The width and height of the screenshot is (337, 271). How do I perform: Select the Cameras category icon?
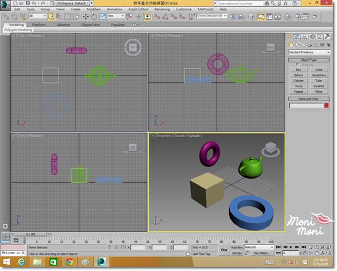click(x=310, y=44)
